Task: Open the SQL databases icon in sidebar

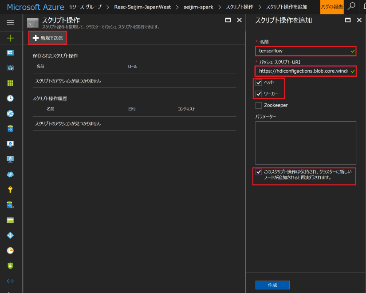Action: (10, 129)
